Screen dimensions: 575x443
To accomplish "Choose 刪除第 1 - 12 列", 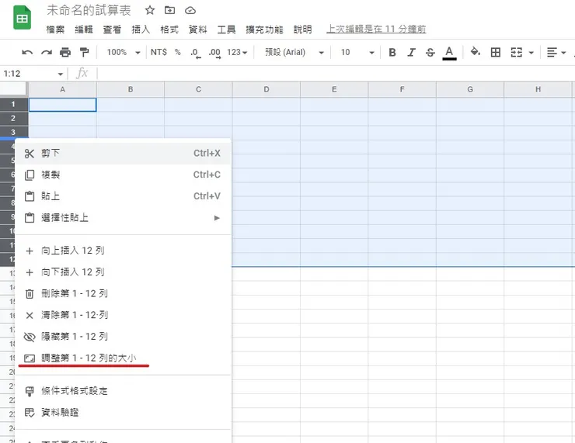I will pos(124,293).
